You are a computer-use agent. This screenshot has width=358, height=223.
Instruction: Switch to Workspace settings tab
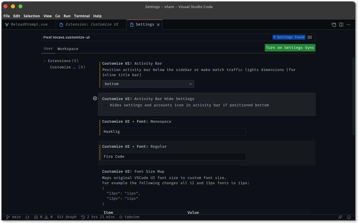tap(68, 49)
